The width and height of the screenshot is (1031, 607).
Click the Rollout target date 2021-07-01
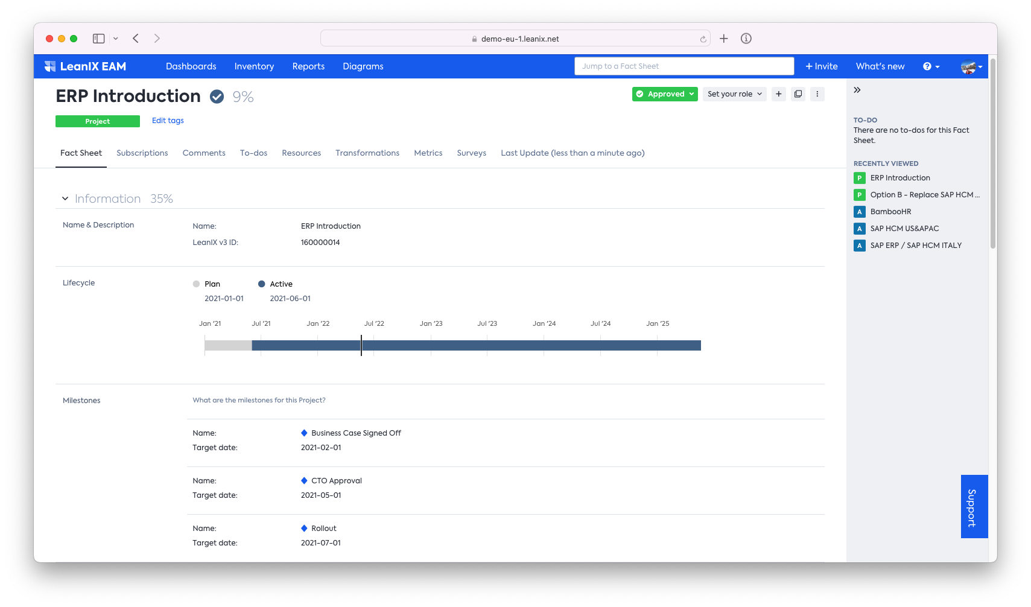coord(321,543)
